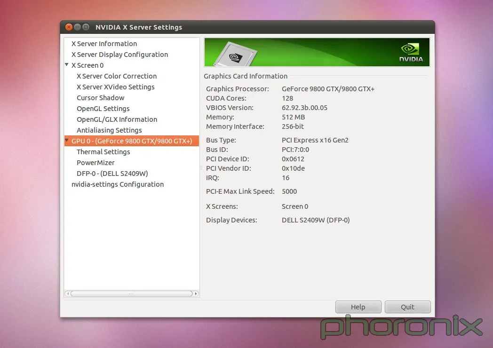Screen dimensions: 493x348
Task: Go to Cursor Shadow settings
Action: (101, 98)
